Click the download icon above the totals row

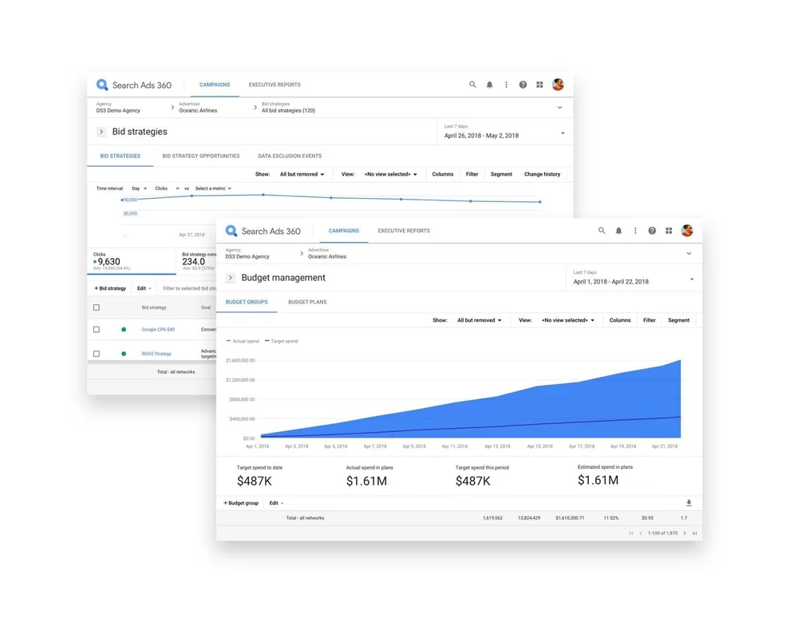coord(688,502)
